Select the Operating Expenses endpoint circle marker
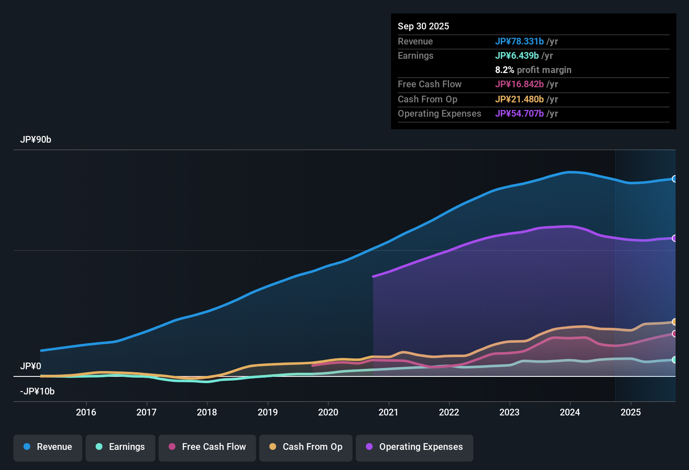Screen dimensions: 689x470 pyautogui.click(x=675, y=238)
